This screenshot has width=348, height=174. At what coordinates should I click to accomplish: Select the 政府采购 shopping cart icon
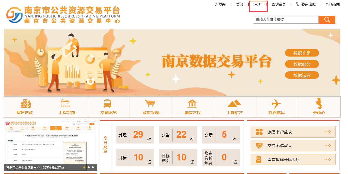coord(150,103)
